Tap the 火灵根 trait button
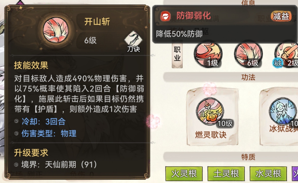Screen dimensions: 298x183 (184, 174)
